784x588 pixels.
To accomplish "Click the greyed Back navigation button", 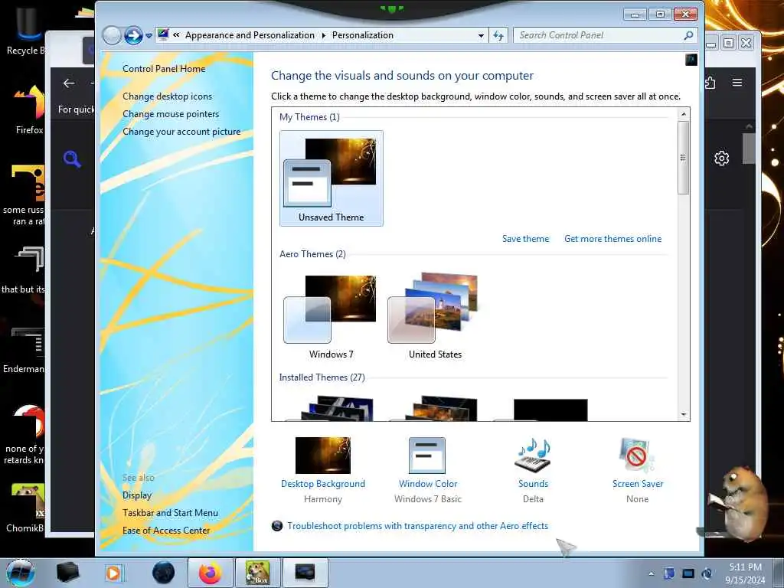I will point(112,35).
